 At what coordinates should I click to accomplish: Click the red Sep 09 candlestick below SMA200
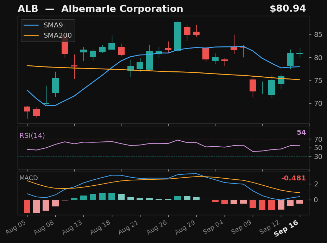click(x=253, y=85)
